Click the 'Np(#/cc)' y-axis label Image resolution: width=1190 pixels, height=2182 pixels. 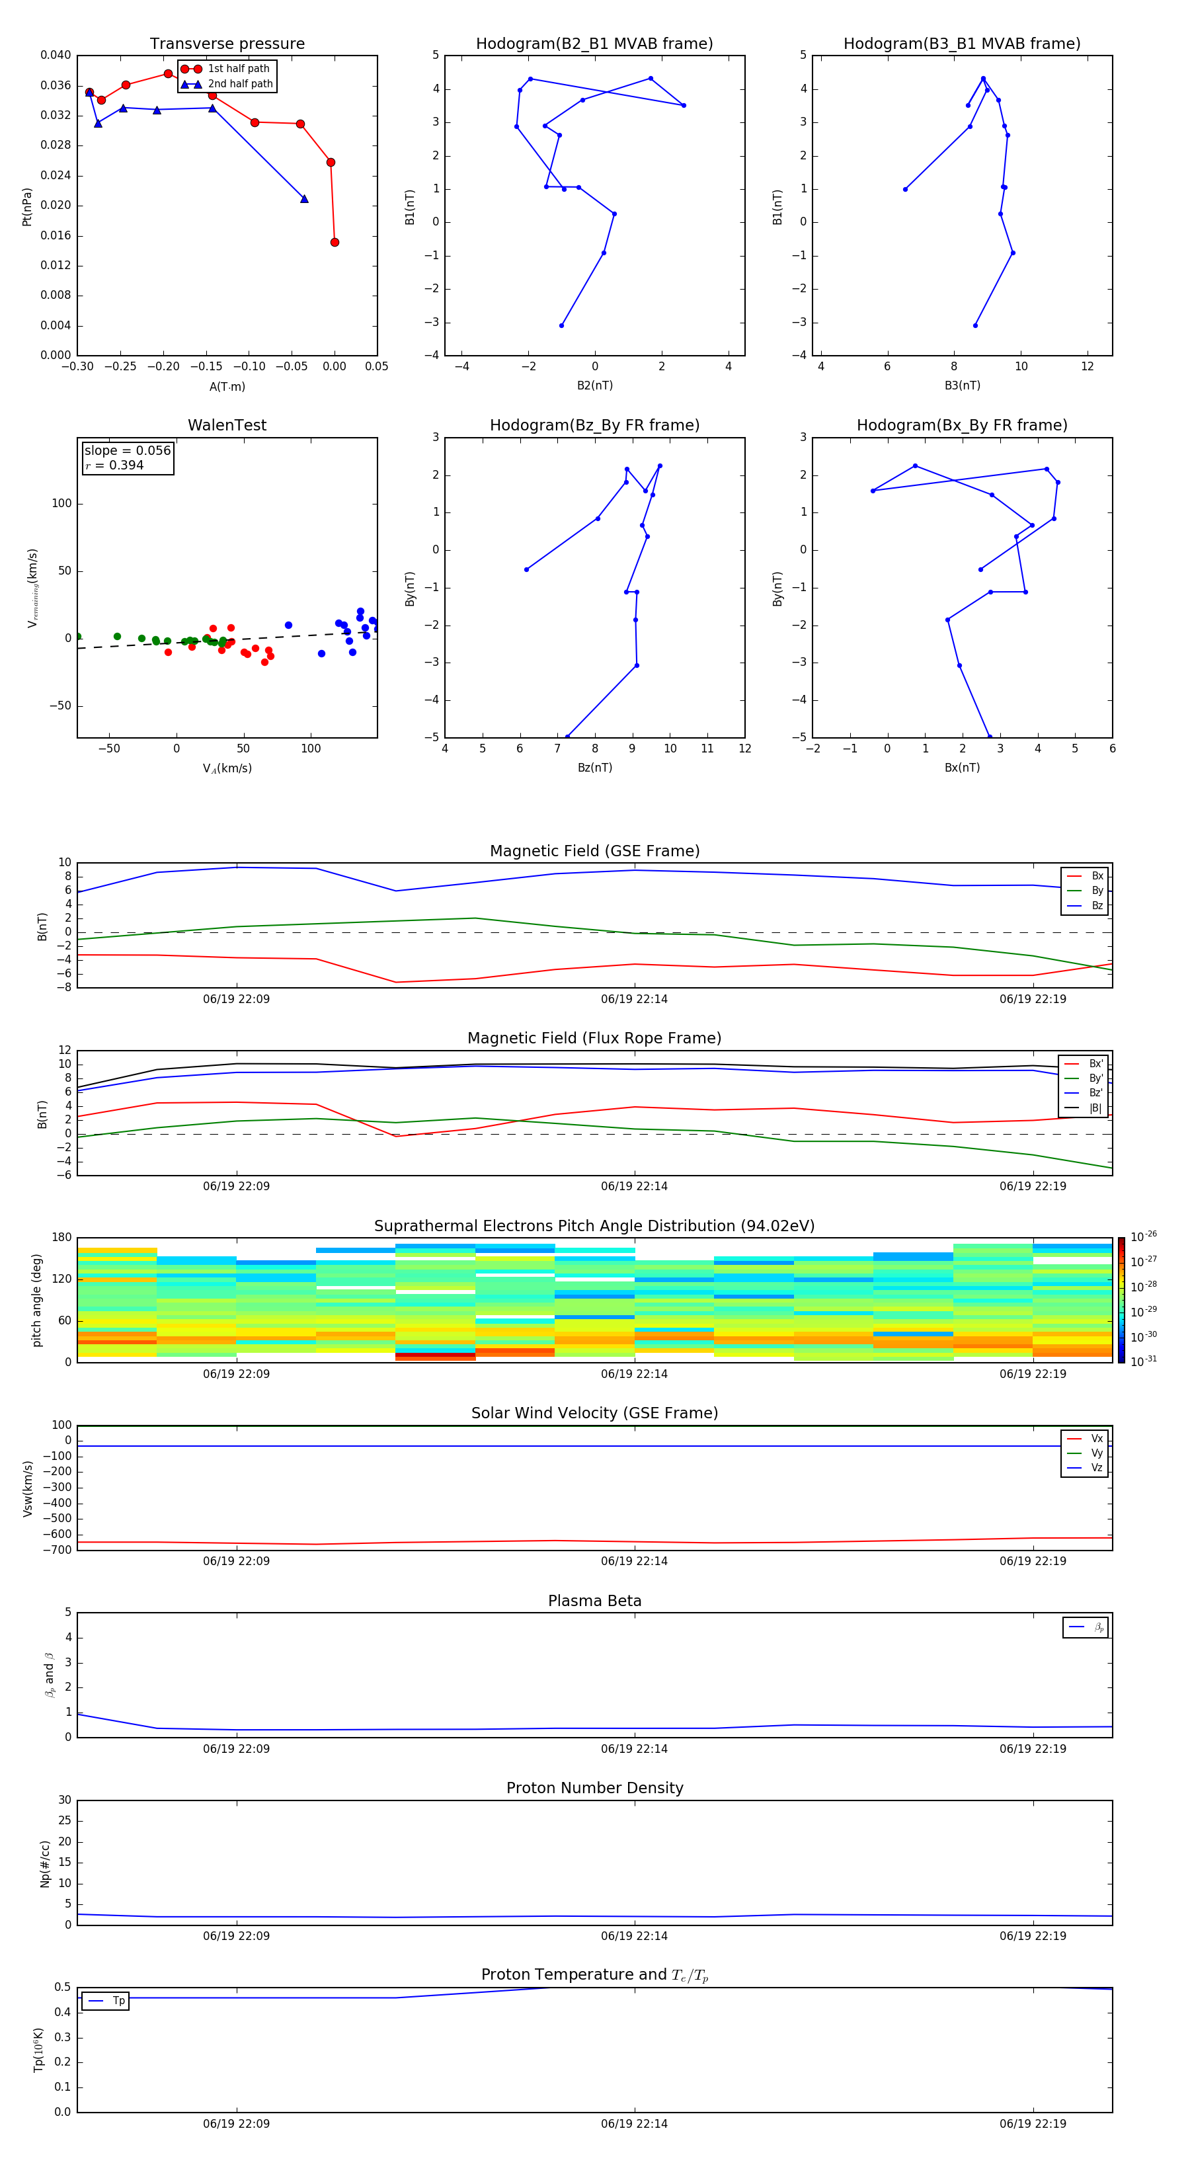click(x=46, y=1863)
